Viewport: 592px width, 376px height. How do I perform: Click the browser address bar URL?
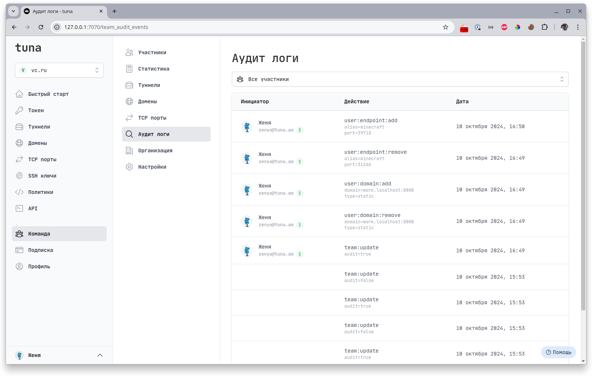[x=106, y=27]
